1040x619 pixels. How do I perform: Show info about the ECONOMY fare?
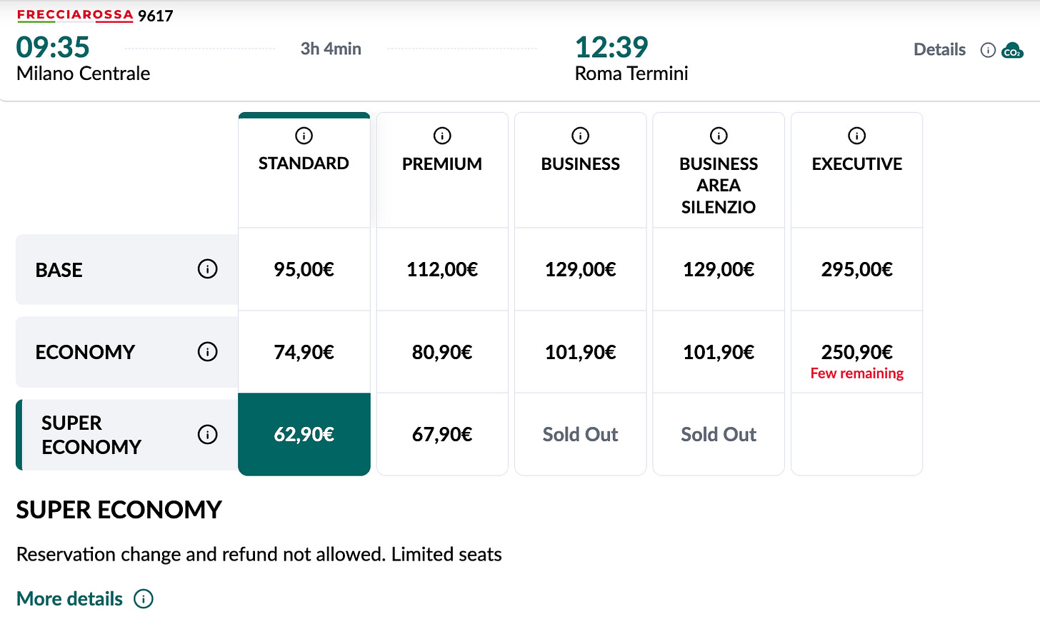(208, 351)
